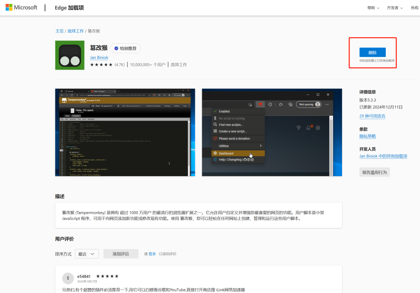Open Jan Biniok 中的其他加载项 link

pyautogui.click(x=383, y=156)
